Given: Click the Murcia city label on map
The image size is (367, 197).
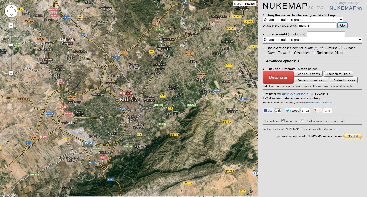Looking at the screenshot, I should coord(129,100).
